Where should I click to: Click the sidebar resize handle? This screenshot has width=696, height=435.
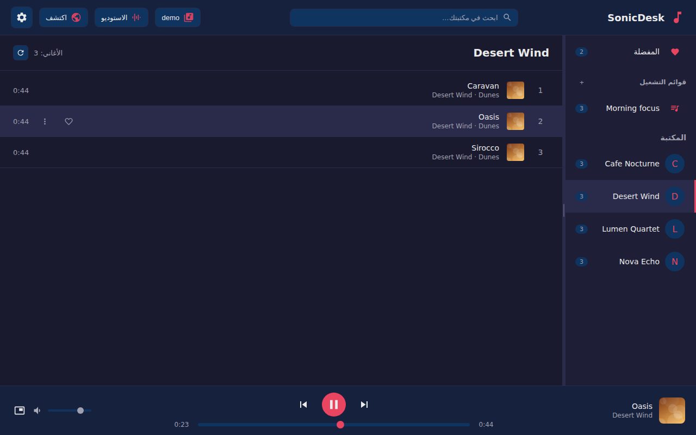[x=564, y=210]
